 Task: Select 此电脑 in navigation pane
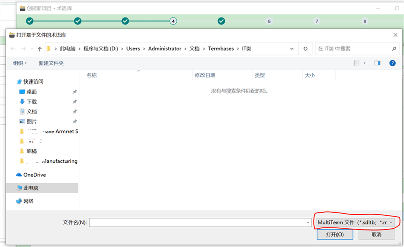(x=42, y=188)
